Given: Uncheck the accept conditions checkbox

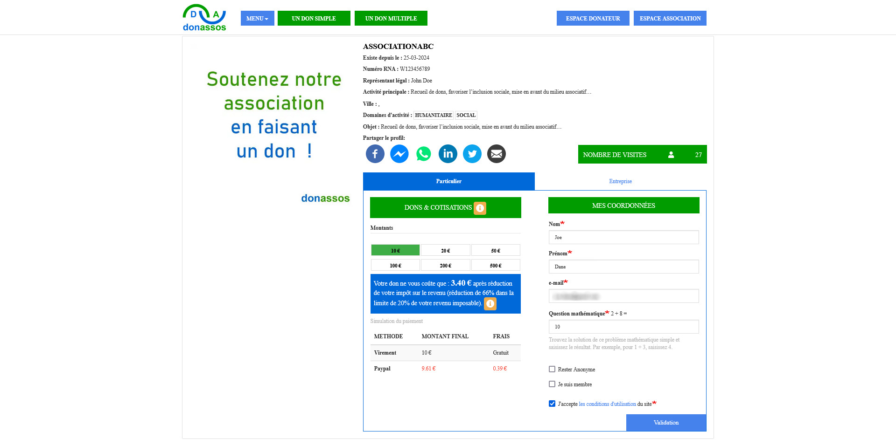Looking at the screenshot, I should [x=552, y=404].
